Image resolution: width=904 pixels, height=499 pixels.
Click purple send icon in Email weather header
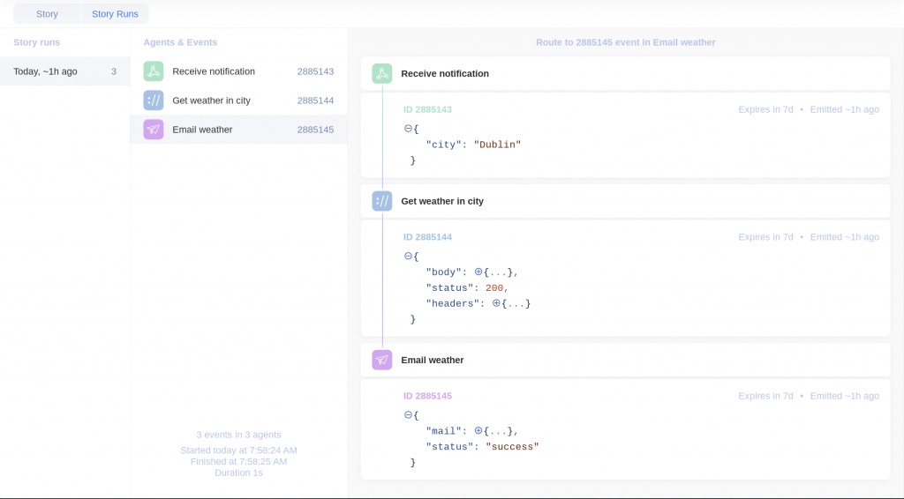click(382, 360)
